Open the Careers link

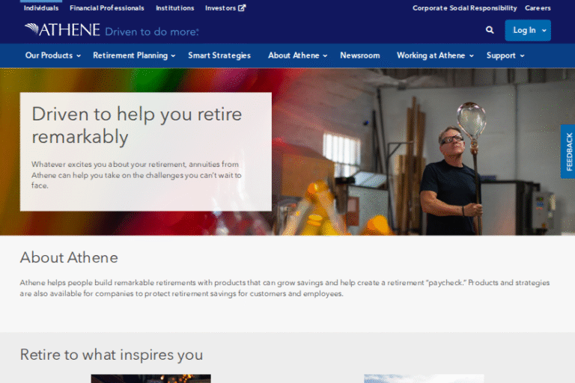coord(538,8)
